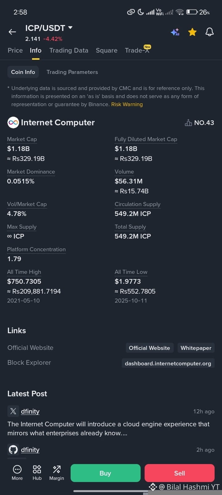Open the Hub icon
This screenshot has height=495, width=222.
pyautogui.click(x=37, y=473)
